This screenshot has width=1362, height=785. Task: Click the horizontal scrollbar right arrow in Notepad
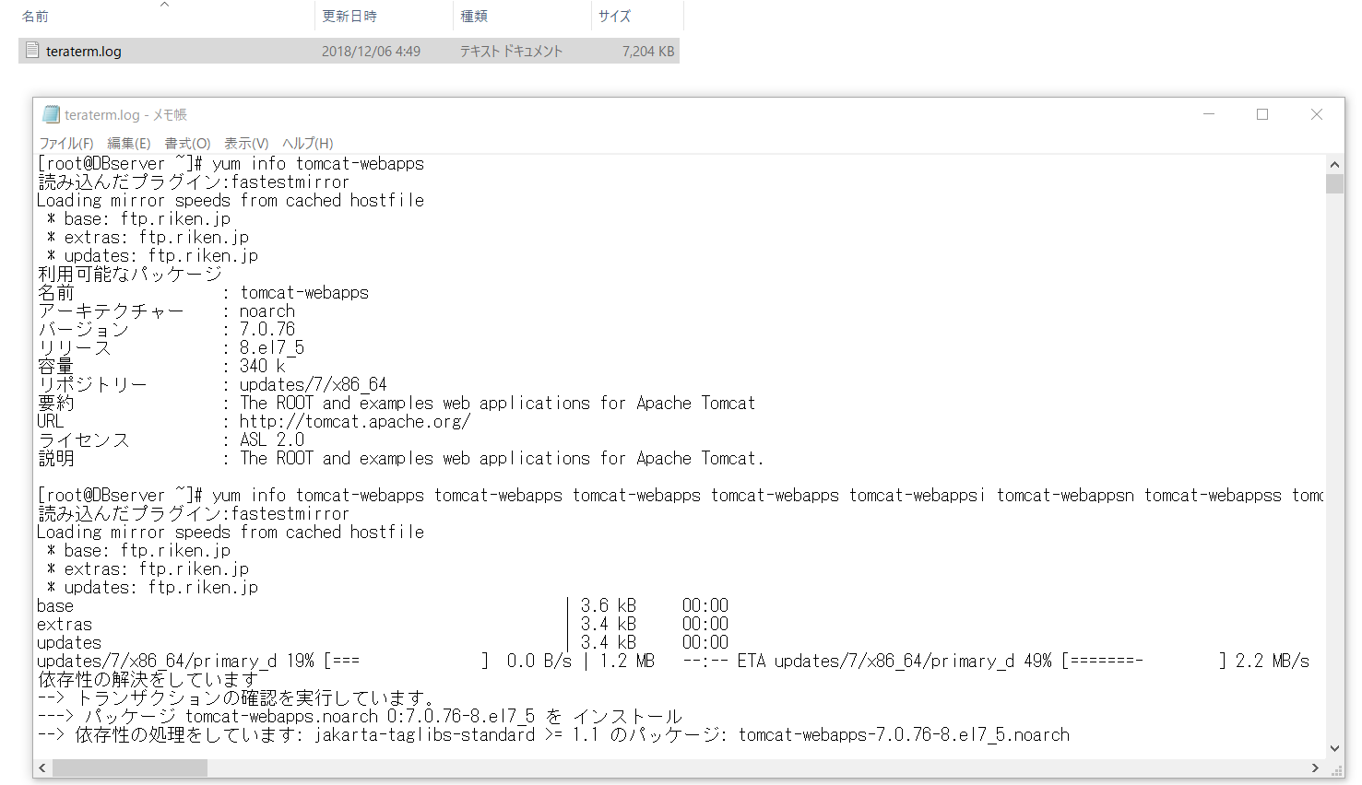1315,767
